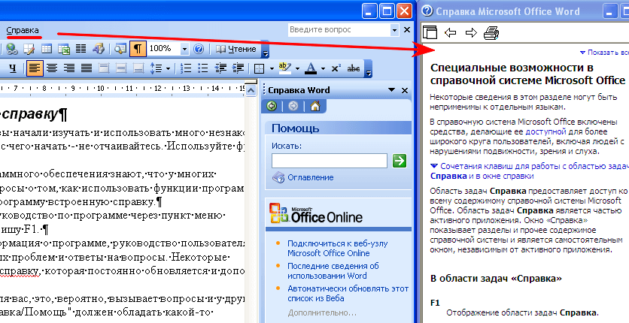This screenshot has width=629, height=323.
Task: Click the strikethrough abc icon
Action: [x=352, y=68]
